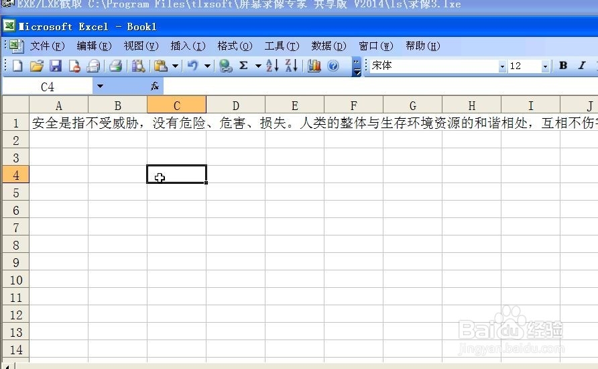598x369 pixels.
Task: Click the Paste clipboard icon
Action: coord(160,66)
